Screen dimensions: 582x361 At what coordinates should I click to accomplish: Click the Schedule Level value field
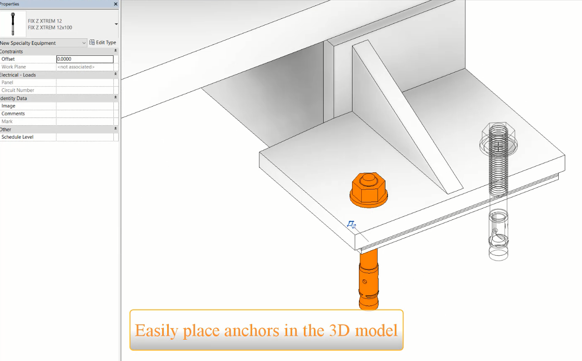[85, 137]
